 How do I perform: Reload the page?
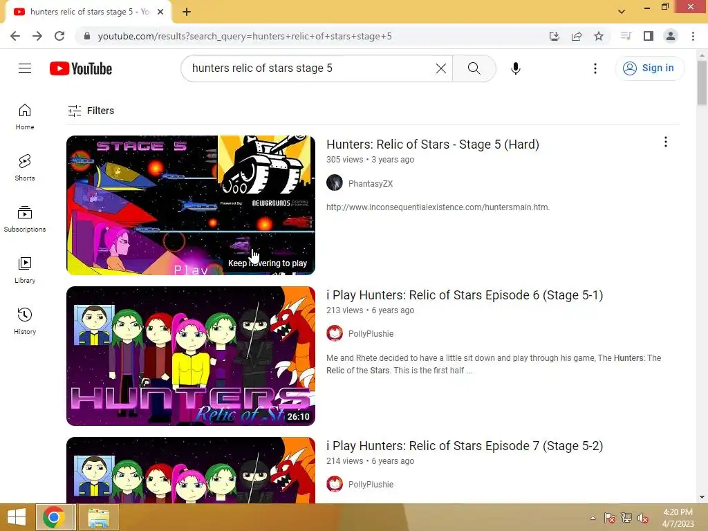(59, 36)
